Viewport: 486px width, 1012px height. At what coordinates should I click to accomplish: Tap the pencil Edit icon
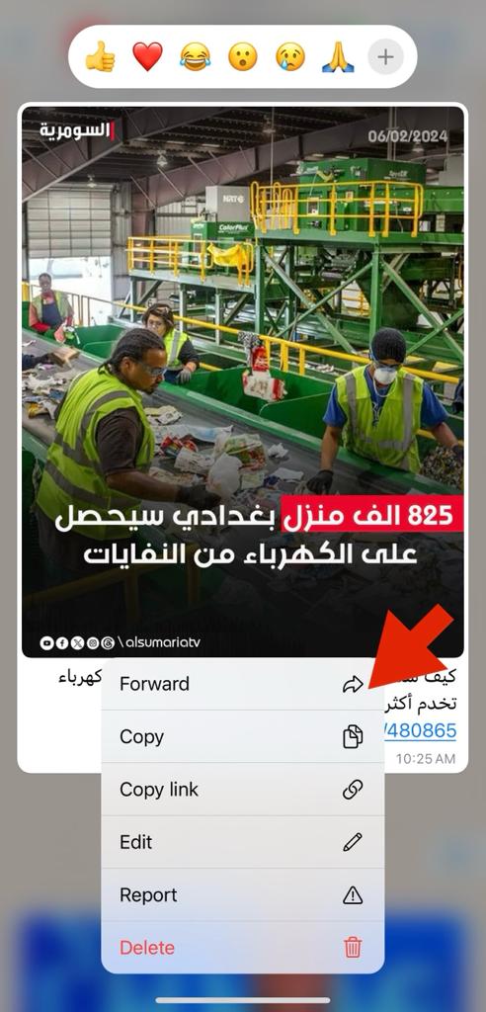tap(353, 842)
